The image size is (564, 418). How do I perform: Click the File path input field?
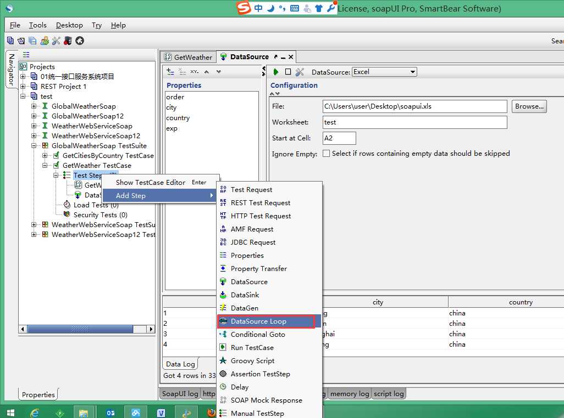(x=414, y=106)
